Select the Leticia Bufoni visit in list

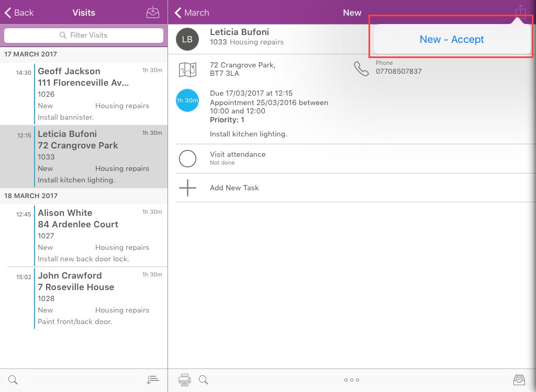point(84,157)
